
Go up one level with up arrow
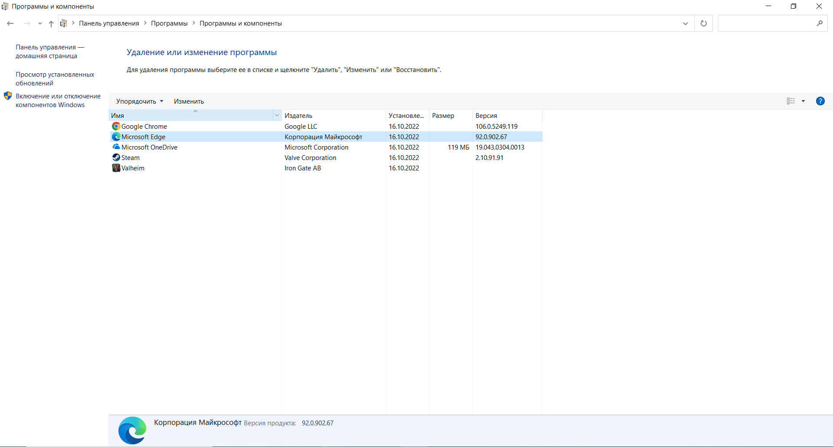(x=51, y=23)
